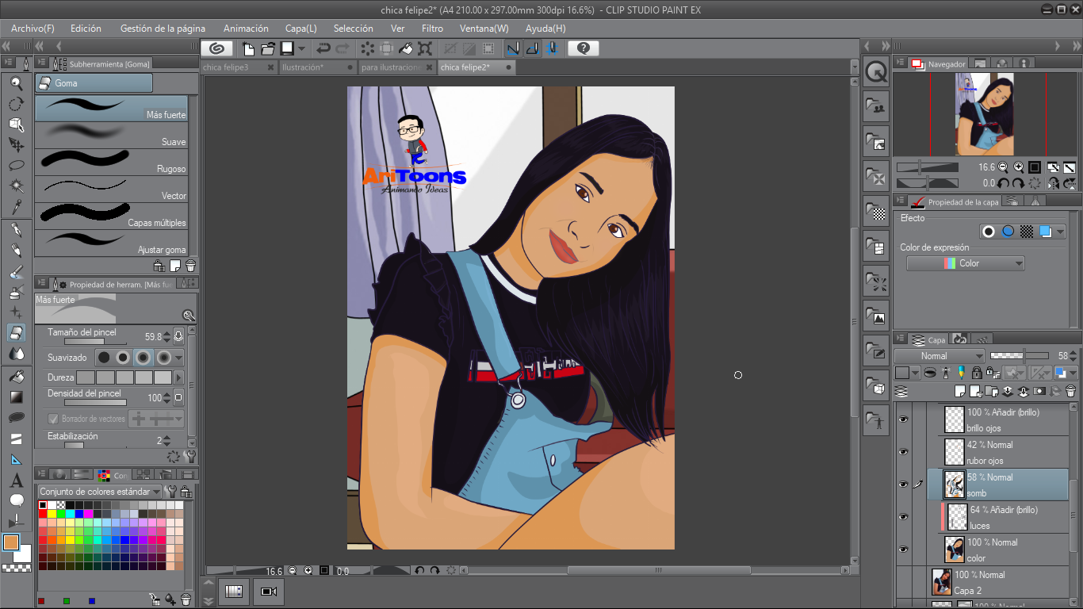The image size is (1083, 609).
Task: Select the Pen tool
Action: pyautogui.click(x=16, y=230)
